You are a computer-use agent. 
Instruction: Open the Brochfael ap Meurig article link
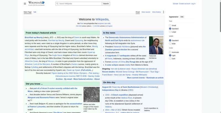33,38
